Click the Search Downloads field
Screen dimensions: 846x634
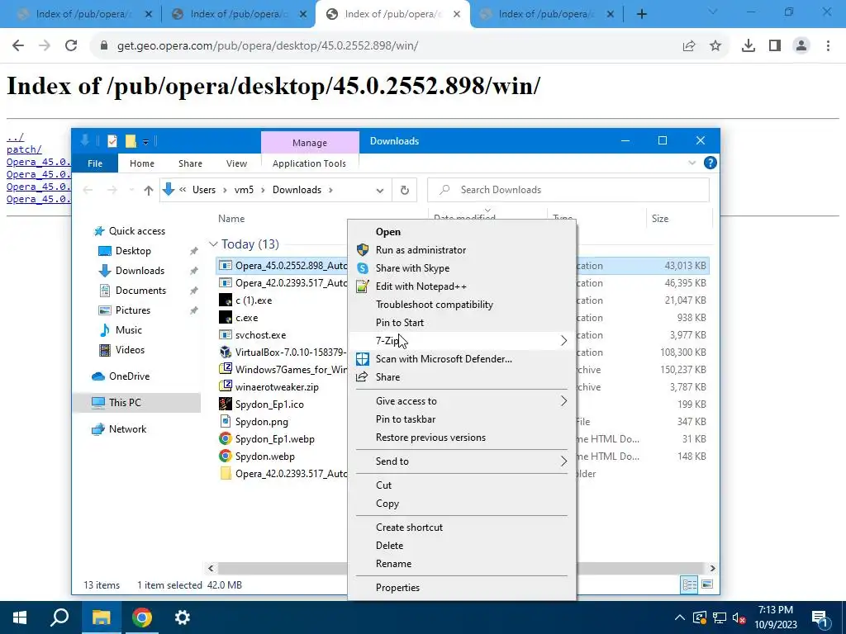(x=568, y=190)
